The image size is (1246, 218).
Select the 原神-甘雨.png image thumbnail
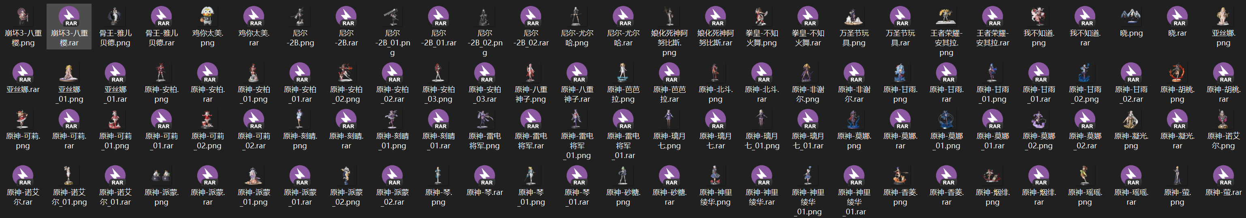point(900,73)
